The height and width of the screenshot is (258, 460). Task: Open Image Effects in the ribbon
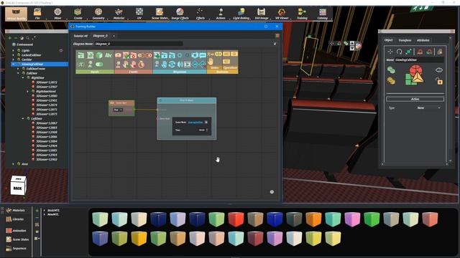click(x=180, y=14)
